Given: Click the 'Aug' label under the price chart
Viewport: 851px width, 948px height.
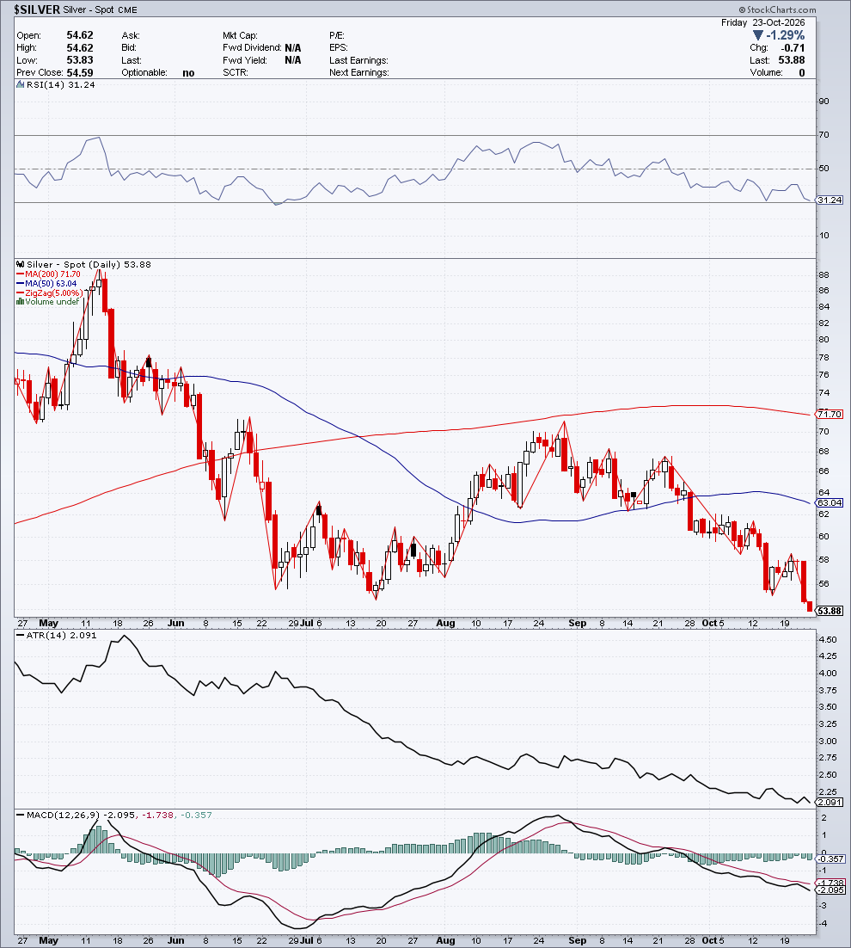Looking at the screenshot, I should (446, 624).
